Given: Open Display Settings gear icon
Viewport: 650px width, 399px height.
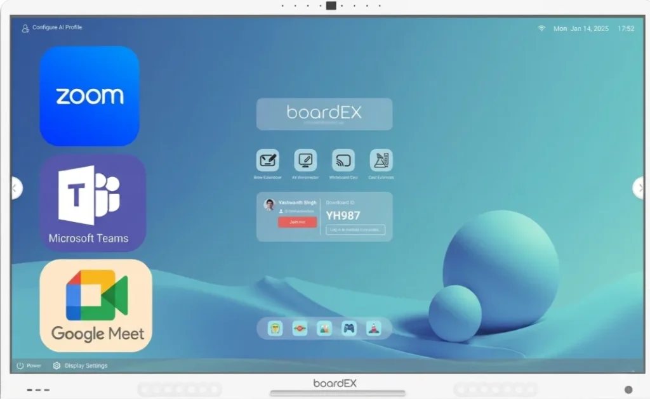Looking at the screenshot, I should [56, 365].
